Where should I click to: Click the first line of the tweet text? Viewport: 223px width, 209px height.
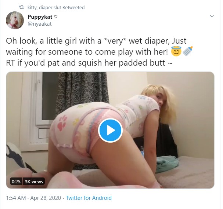coord(96,41)
